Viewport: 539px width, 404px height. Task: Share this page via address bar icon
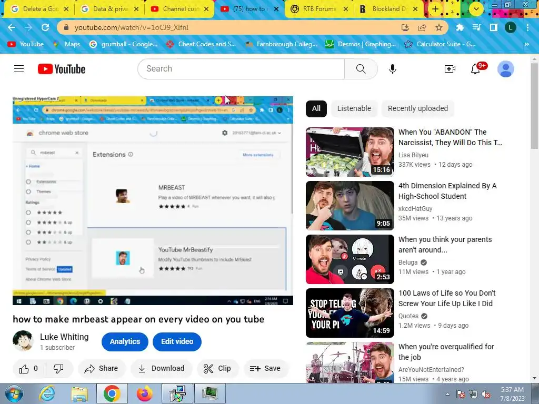click(422, 27)
